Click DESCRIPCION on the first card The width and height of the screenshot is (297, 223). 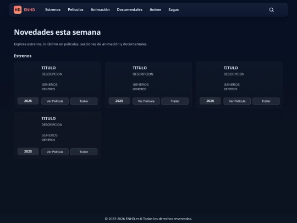point(52,74)
